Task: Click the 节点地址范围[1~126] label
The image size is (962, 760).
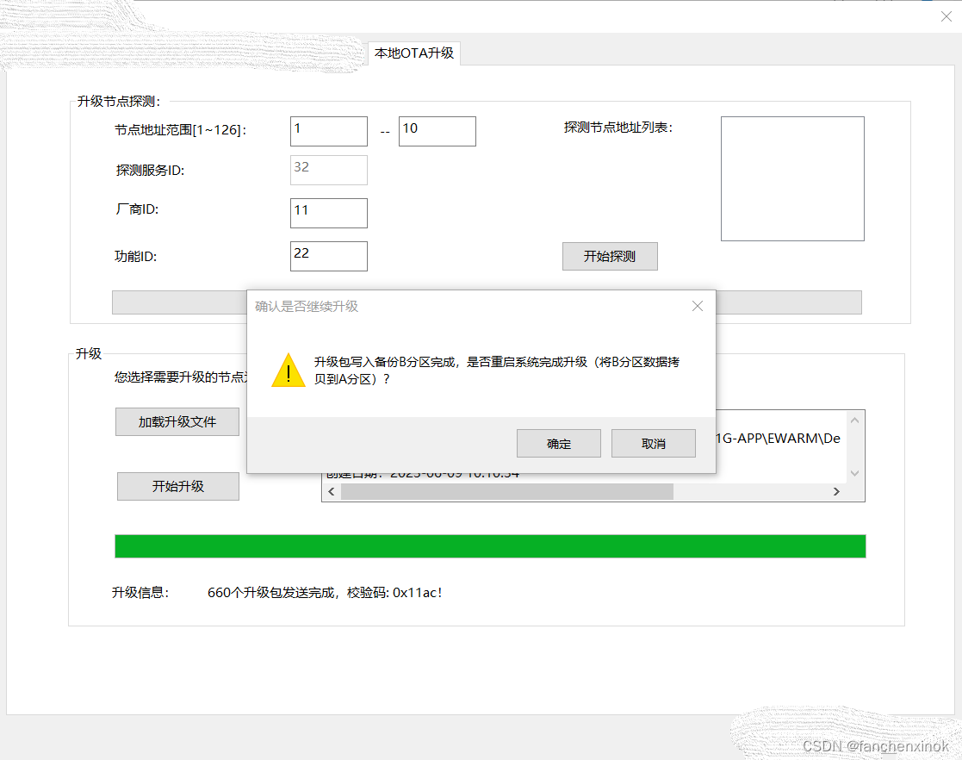Action: (x=180, y=130)
